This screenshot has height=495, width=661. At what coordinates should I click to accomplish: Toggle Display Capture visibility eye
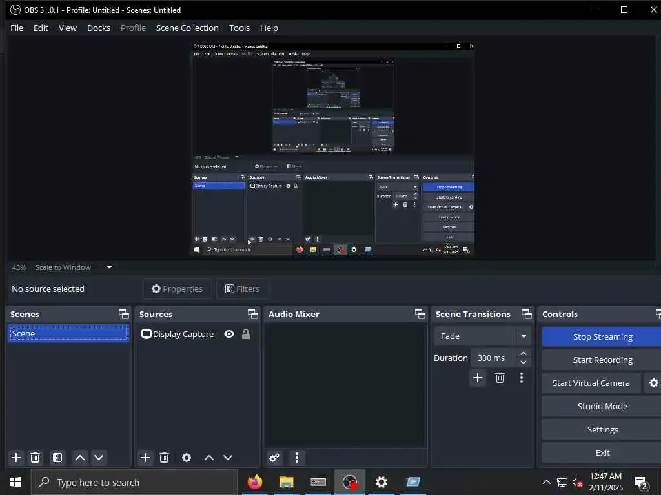click(229, 334)
